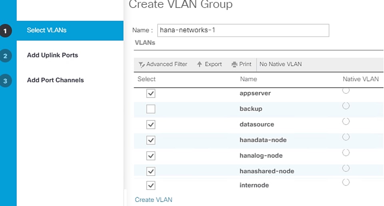Click step 1 circle icon

coord(6,31)
